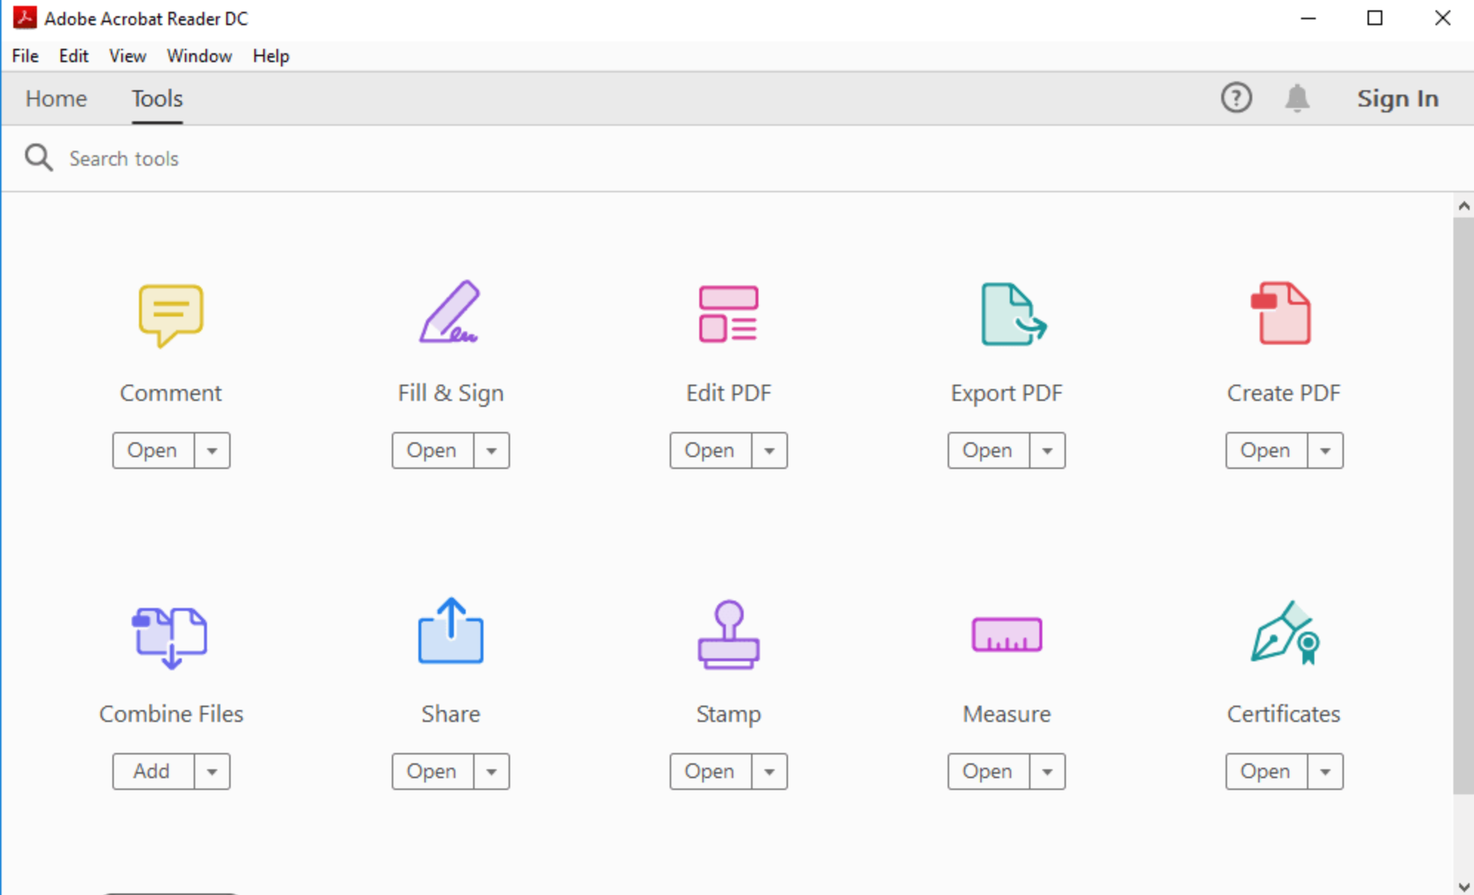Click the Stamp label text
Image resolution: width=1474 pixels, height=895 pixels.
tap(728, 714)
